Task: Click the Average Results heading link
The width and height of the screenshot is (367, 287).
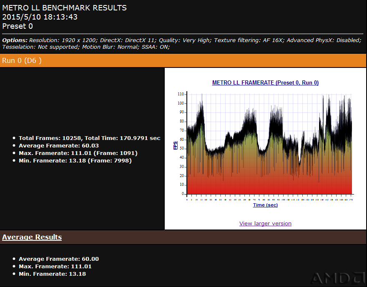Action: point(32,237)
